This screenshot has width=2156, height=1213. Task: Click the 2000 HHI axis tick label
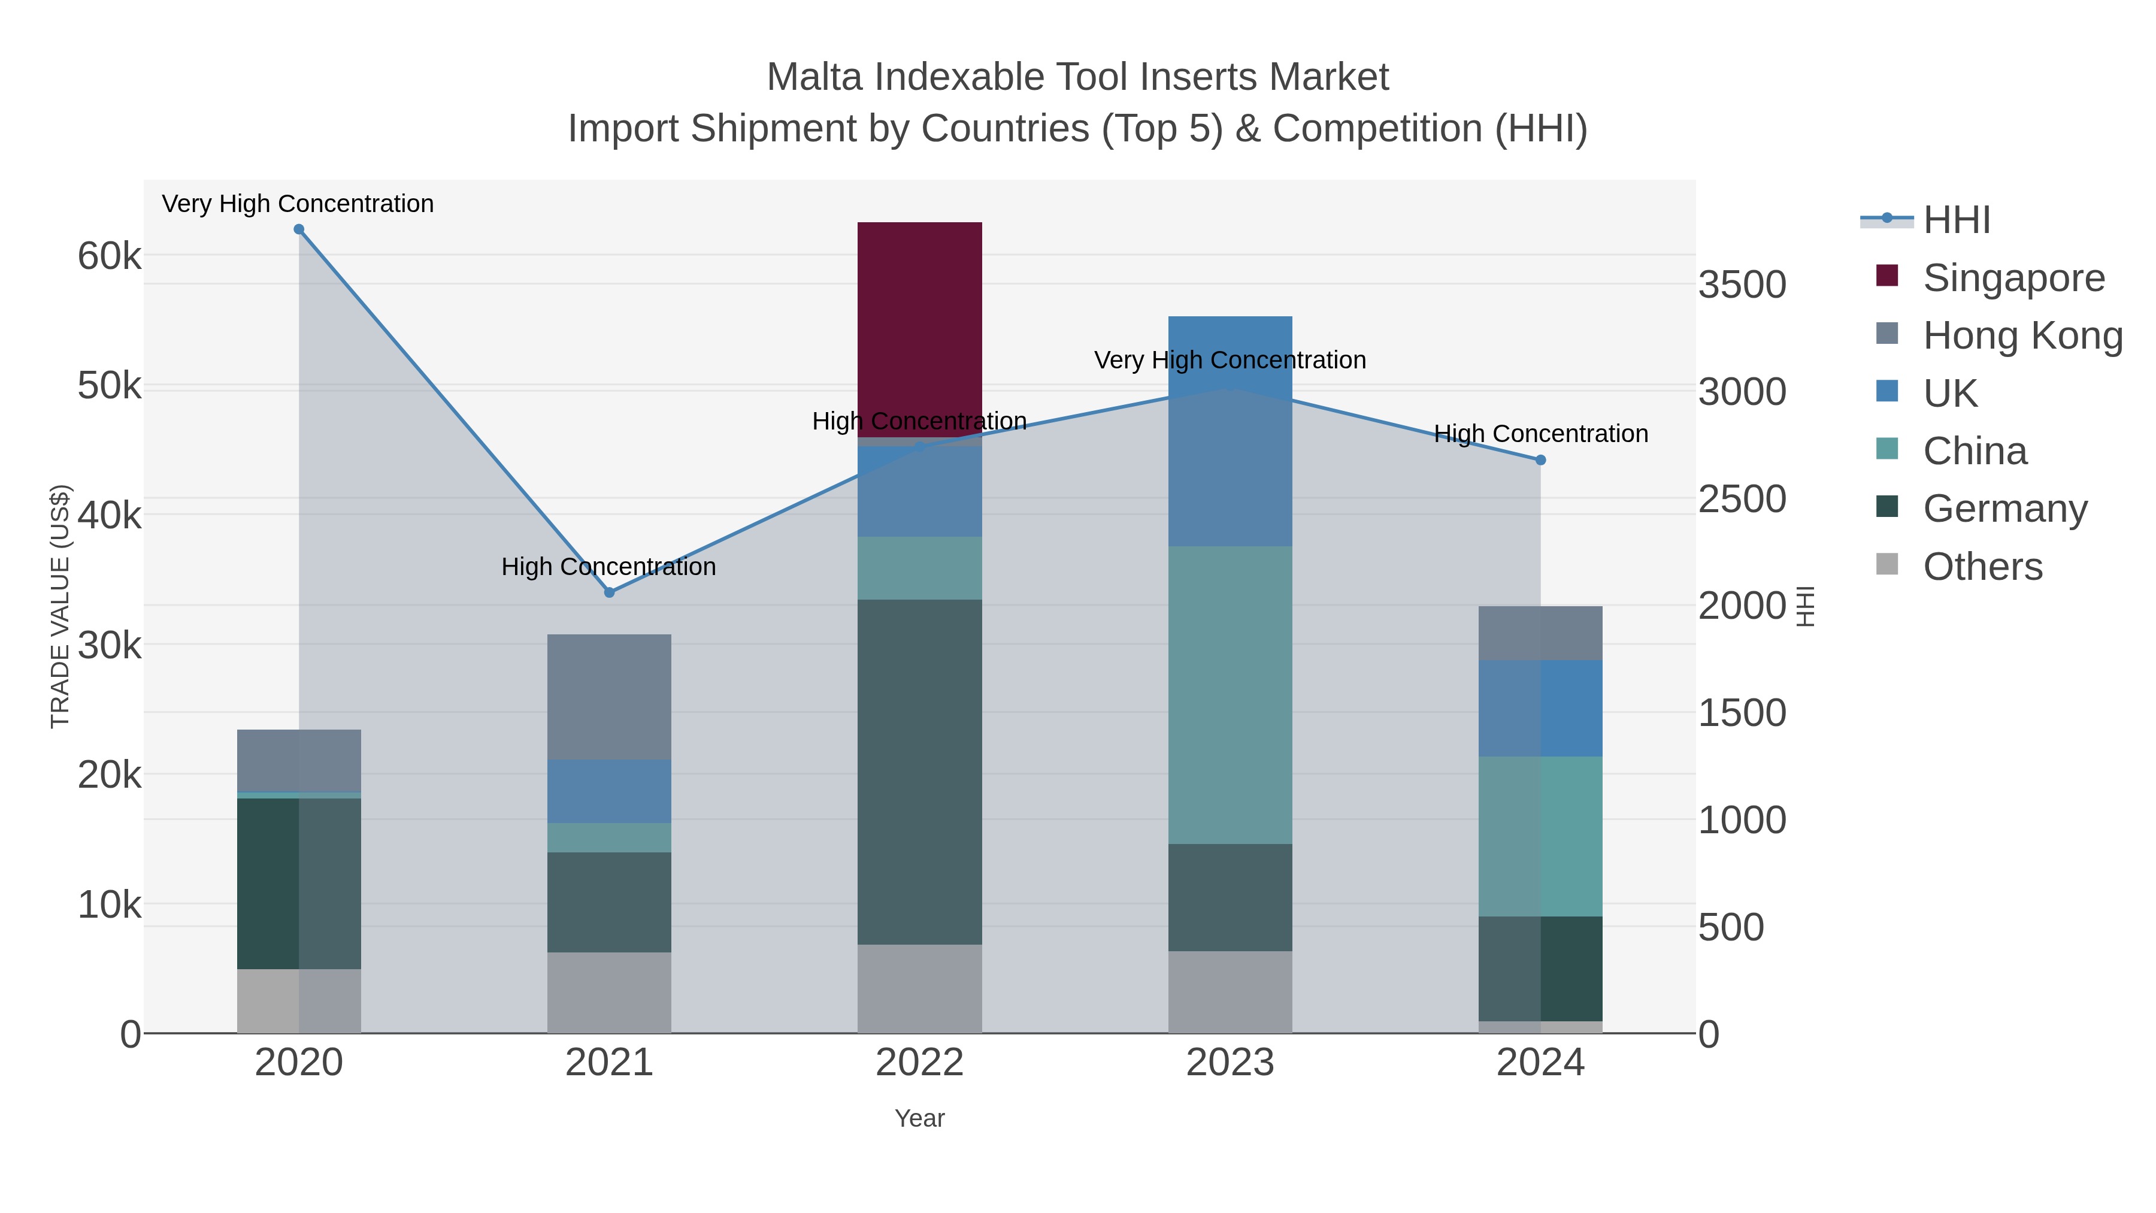[1743, 606]
